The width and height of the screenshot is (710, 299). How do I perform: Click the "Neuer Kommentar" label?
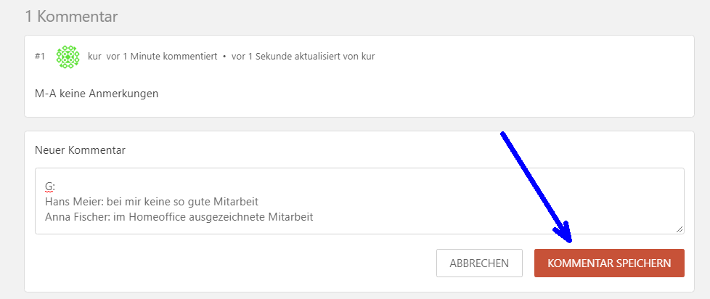[80, 150]
